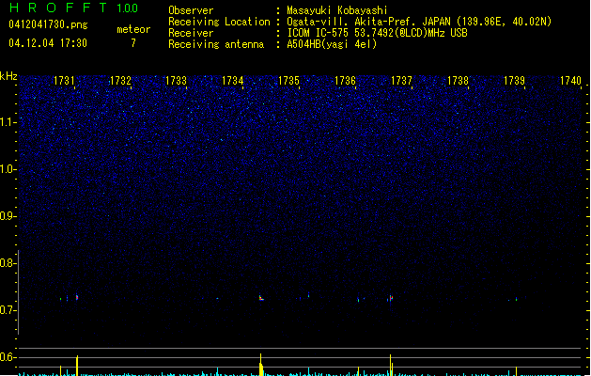
Task: Click the meteor echo between 1734 and 1735
Action: [261, 298]
